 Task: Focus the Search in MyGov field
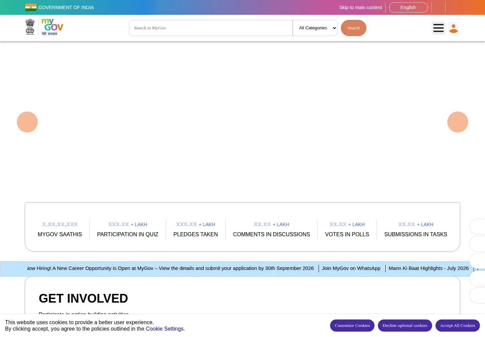(211, 28)
